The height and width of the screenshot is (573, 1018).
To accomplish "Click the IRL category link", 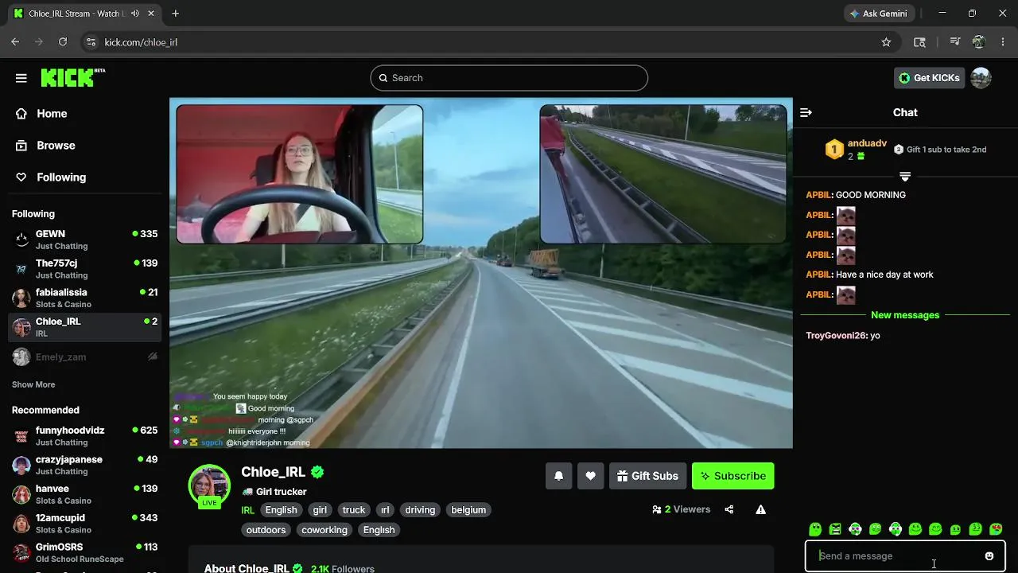I will pos(247,510).
